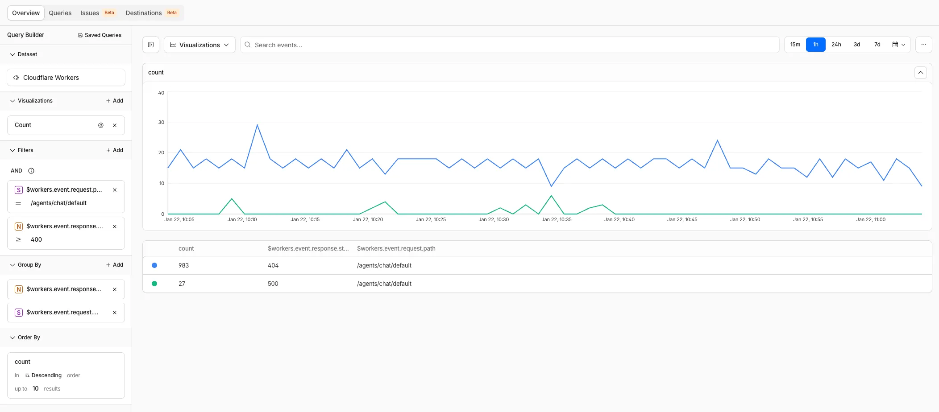Click the Count visualization @ icon

[101, 125]
